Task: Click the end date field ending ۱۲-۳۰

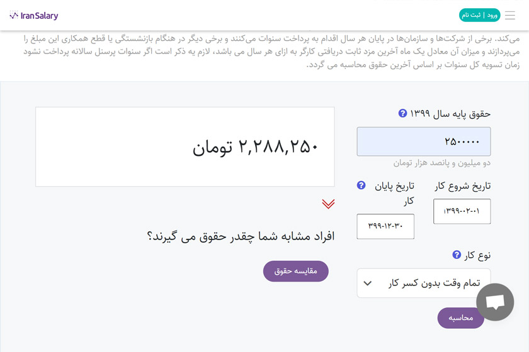Action: [385, 226]
